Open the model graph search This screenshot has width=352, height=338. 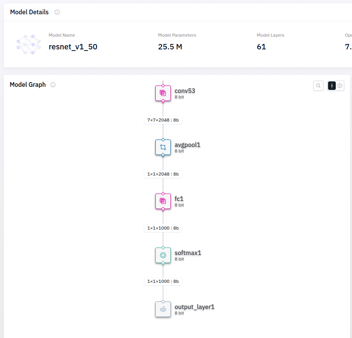click(x=318, y=86)
